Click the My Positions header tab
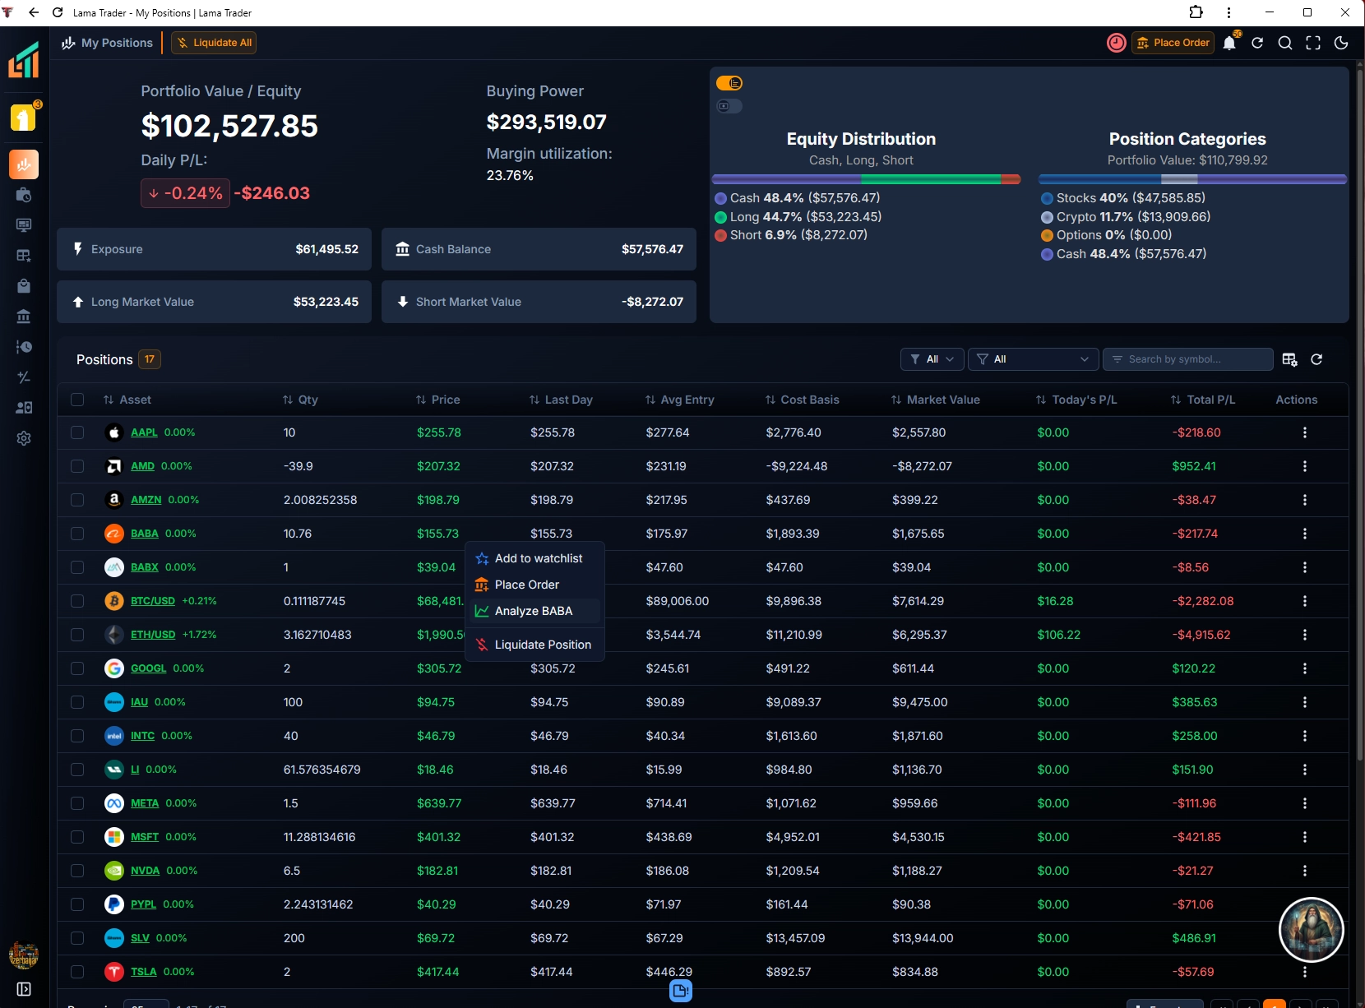1365x1008 pixels. [108, 43]
